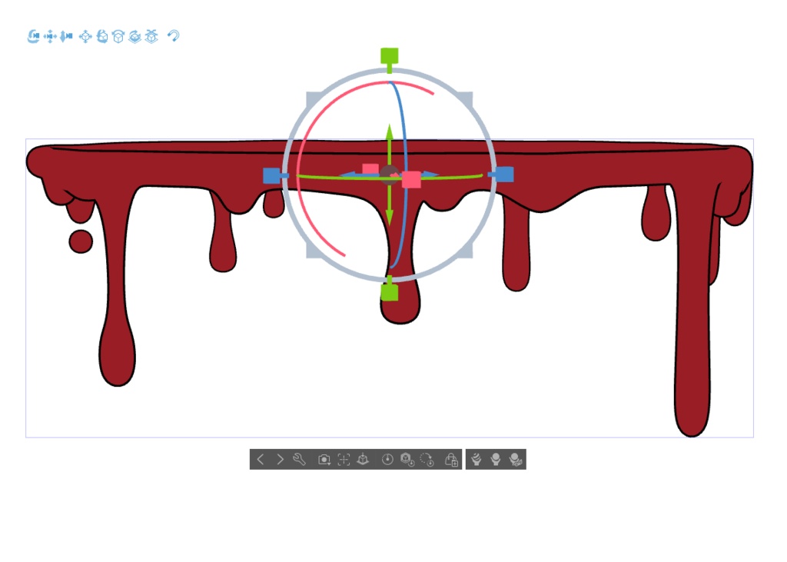This screenshot has width=787, height=562.
Task: Click the larger pink square manipulator handle
Action: pos(411,179)
